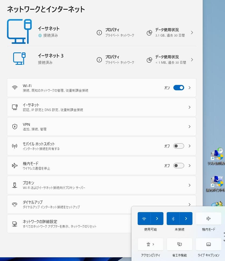Click the ダイヤルアップ icon
The height and width of the screenshot is (261, 225).
point(15,205)
